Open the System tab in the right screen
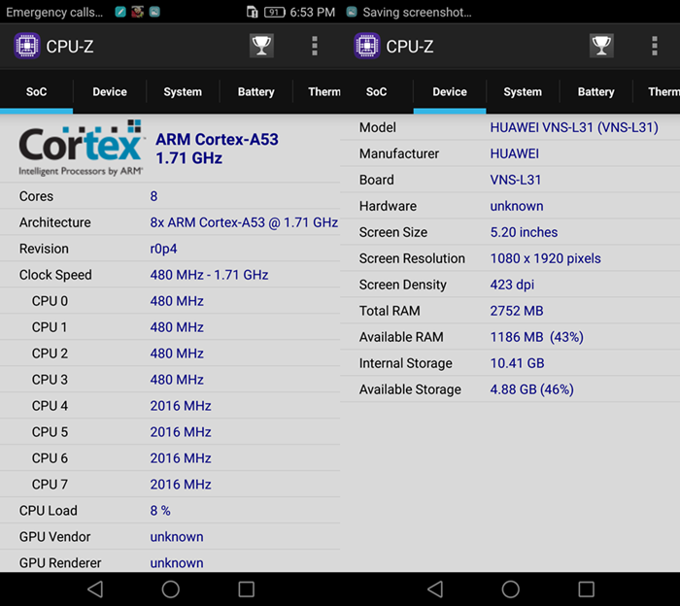 point(523,92)
